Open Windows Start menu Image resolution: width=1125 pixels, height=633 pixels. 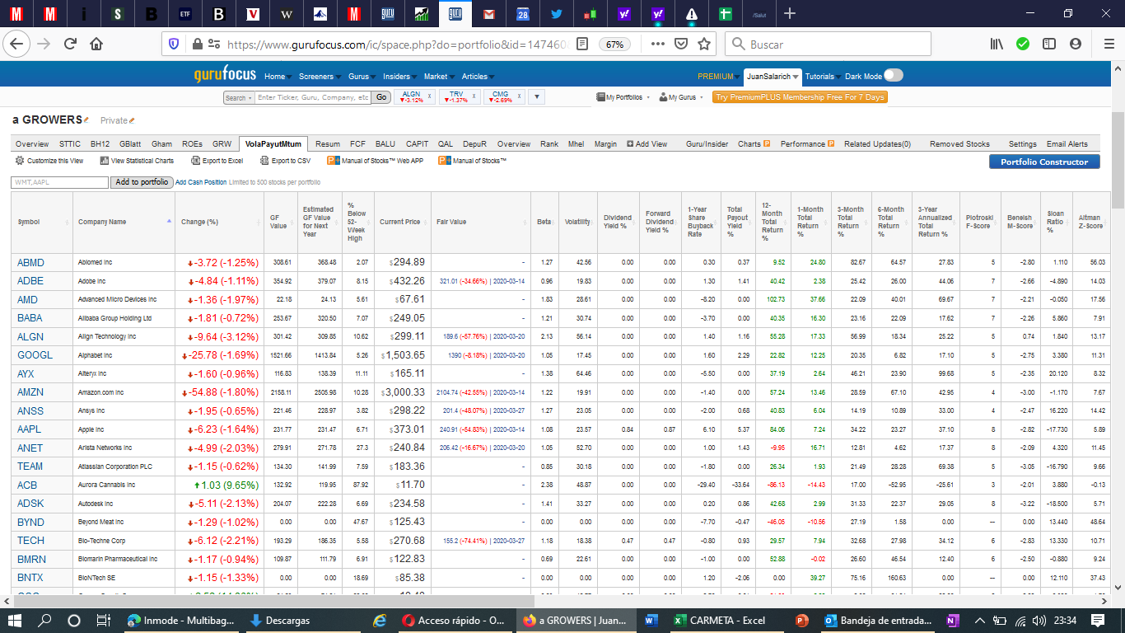pyautogui.click(x=15, y=620)
